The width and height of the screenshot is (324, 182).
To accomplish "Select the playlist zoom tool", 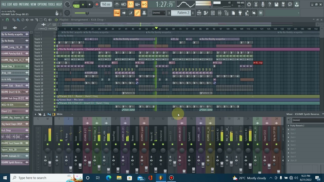I will (x=46, y=20).
